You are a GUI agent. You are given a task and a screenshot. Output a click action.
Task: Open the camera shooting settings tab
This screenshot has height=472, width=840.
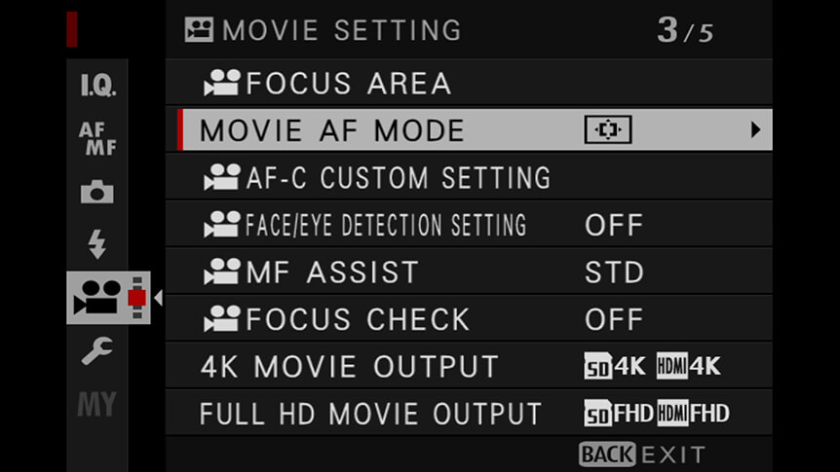97,192
